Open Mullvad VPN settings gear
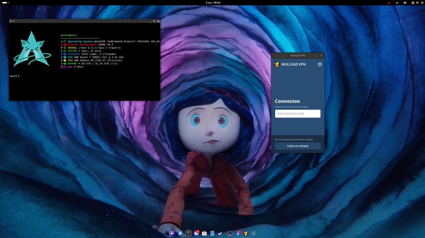 [320, 64]
